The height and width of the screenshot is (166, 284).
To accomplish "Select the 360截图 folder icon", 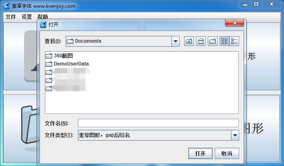I will pyautogui.click(x=49, y=56).
